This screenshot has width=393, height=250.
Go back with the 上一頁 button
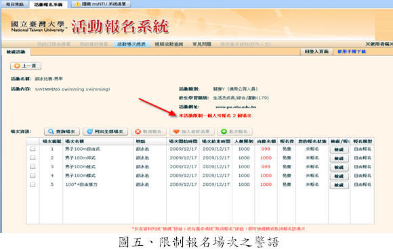coord(26,66)
